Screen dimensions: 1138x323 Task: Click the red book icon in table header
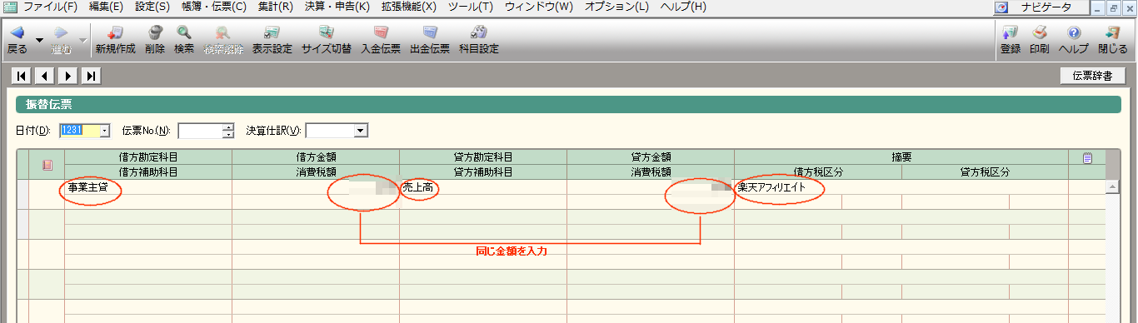(47, 165)
